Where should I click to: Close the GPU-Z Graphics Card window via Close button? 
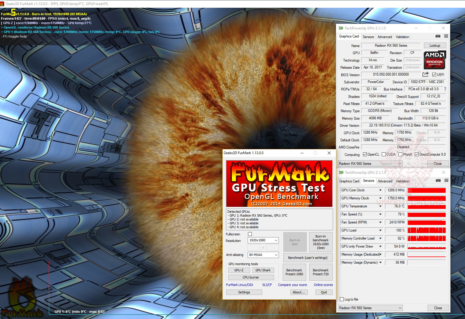(438, 164)
